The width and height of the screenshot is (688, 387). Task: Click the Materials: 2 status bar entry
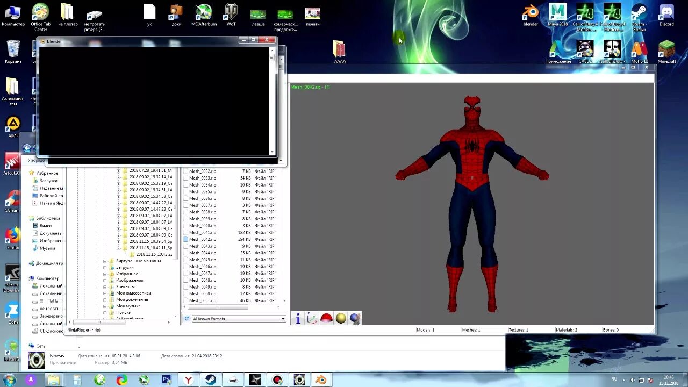567,330
